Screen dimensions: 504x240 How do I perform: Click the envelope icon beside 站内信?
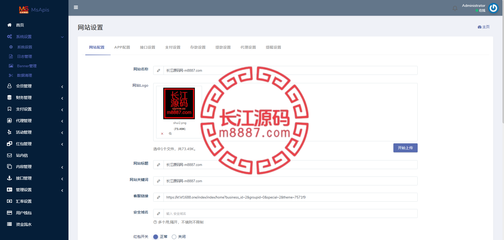9,155
